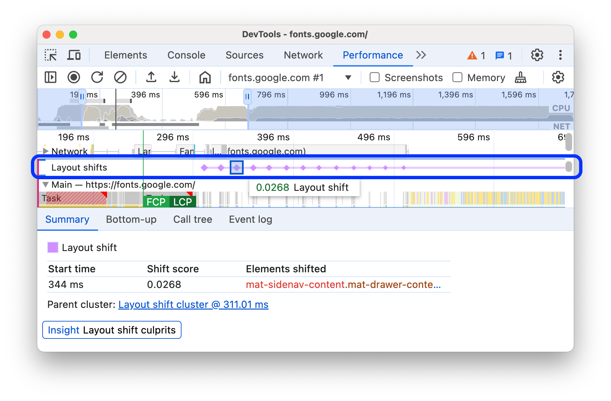This screenshot has height=401, width=611.
Task: Switch to the Bottom-up tab
Action: click(131, 219)
